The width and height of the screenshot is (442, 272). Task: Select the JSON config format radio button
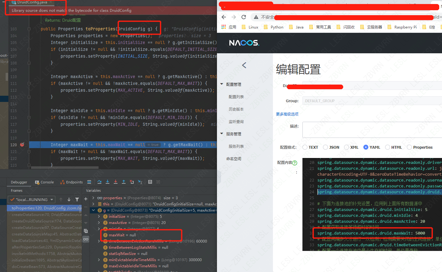click(325, 147)
